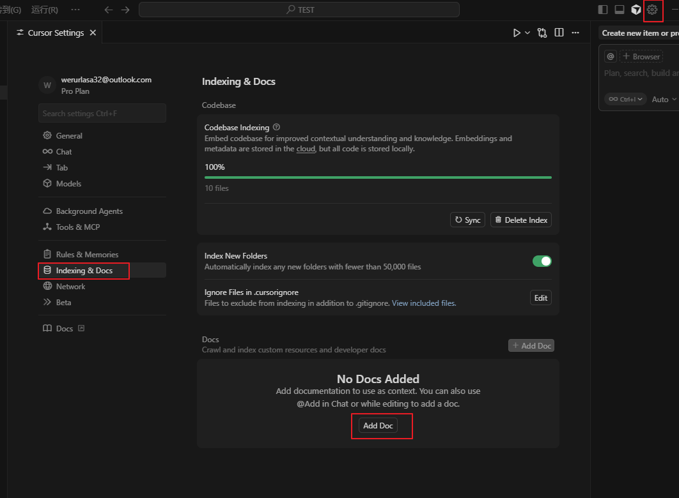Open the settings gear icon
The height and width of the screenshot is (498, 679).
click(652, 10)
